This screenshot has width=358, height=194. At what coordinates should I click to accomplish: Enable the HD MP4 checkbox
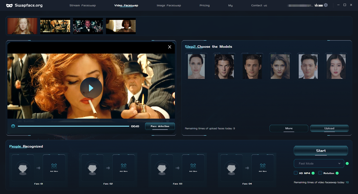(x=296, y=173)
